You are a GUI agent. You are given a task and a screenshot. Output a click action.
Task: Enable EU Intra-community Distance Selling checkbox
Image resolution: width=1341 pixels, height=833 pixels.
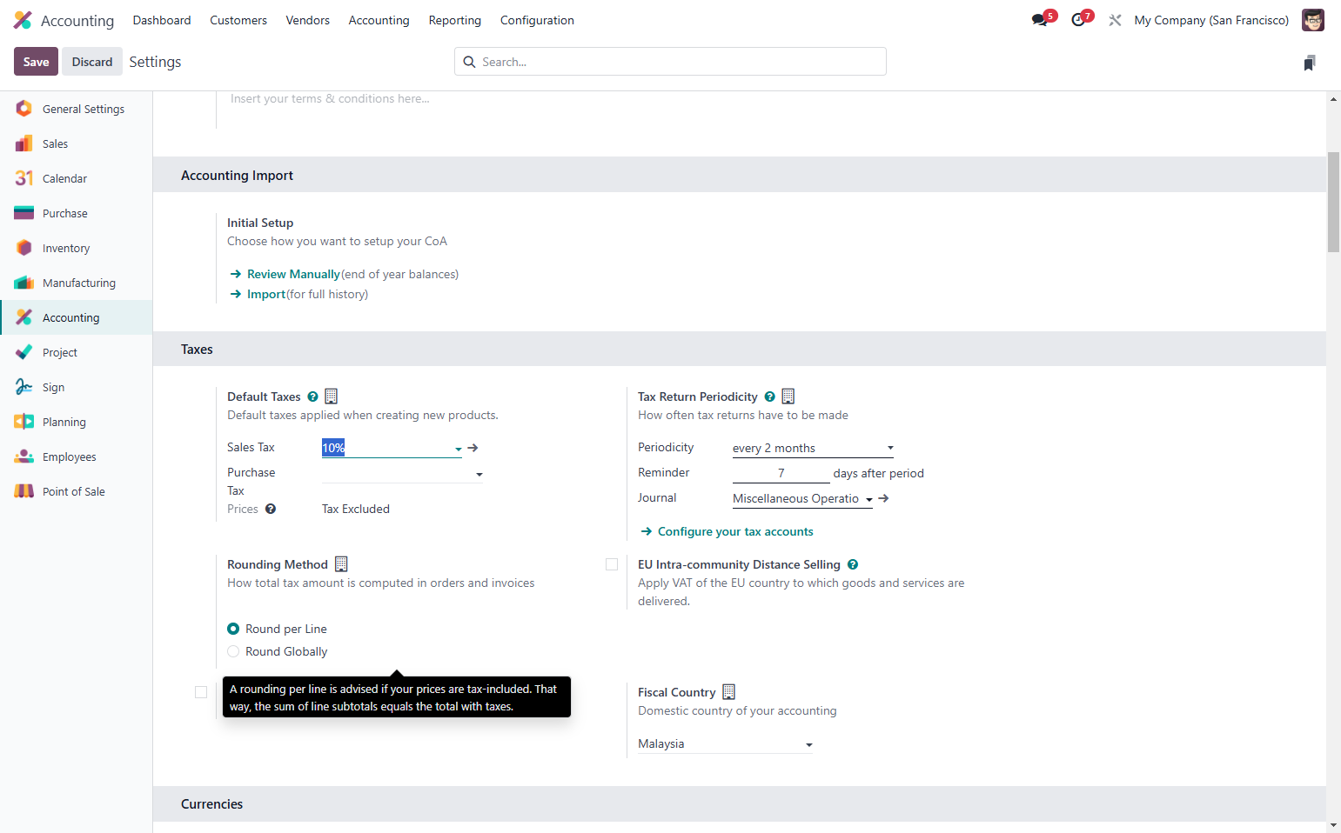click(x=612, y=564)
